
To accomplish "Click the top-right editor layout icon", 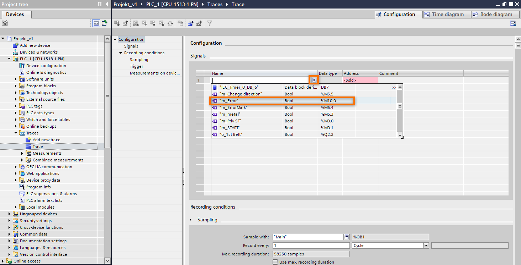I will [x=513, y=23].
